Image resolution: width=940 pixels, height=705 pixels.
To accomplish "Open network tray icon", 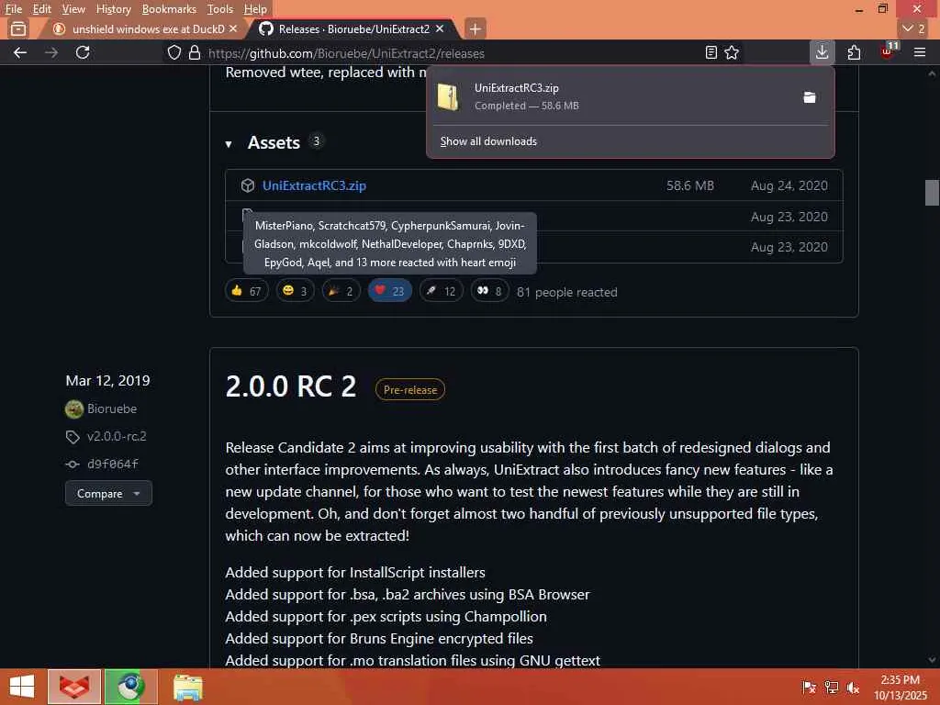I will (x=831, y=687).
